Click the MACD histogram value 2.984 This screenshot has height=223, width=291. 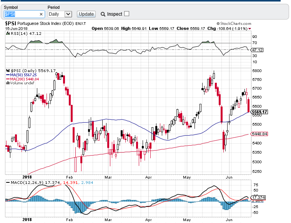tap(87, 182)
